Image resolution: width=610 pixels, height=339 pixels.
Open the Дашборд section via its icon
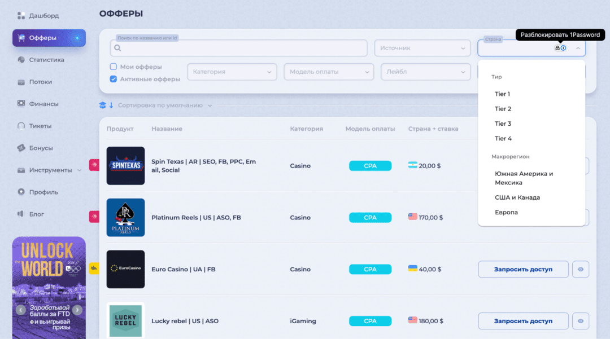23,15
